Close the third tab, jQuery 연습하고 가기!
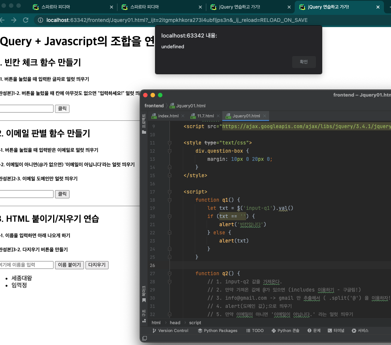The height and width of the screenshot is (345, 391). [289, 7]
